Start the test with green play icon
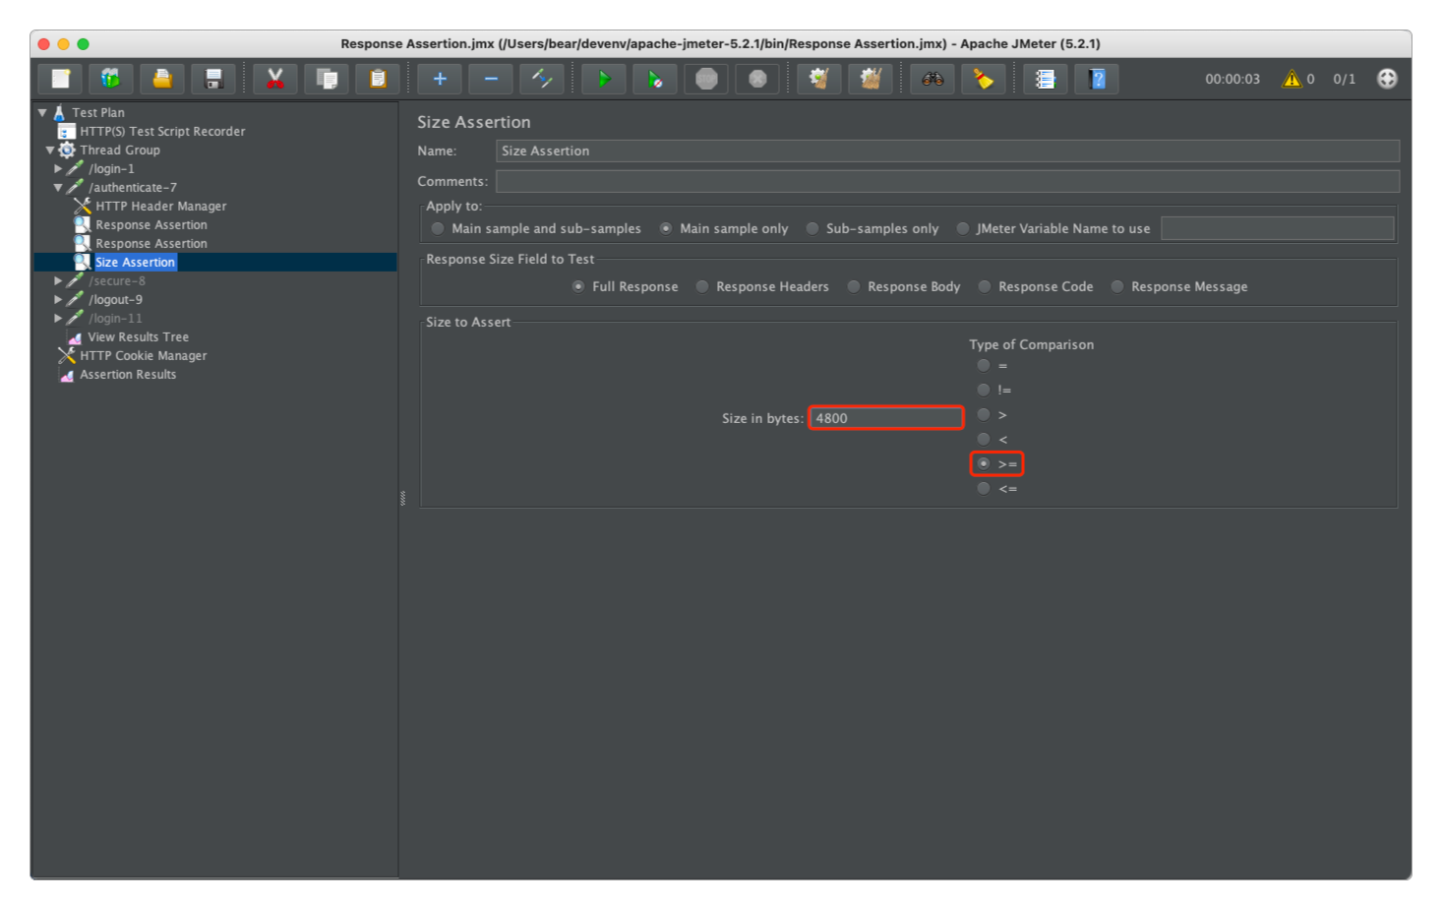This screenshot has width=1442, height=910. pos(604,79)
